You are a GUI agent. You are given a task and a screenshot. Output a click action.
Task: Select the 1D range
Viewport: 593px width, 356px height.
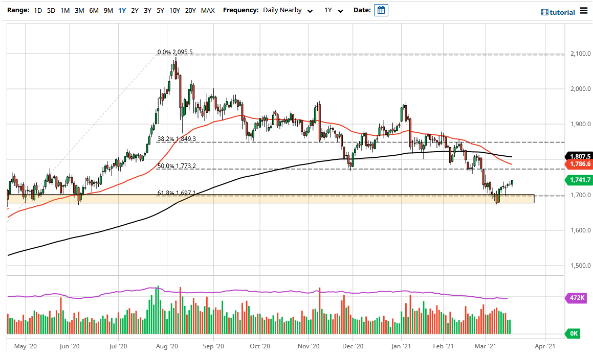(x=37, y=11)
